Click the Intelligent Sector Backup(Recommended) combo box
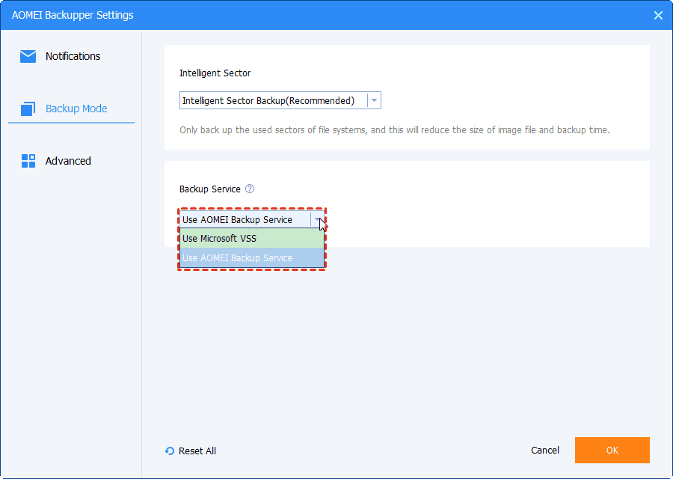Image resolution: width=673 pixels, height=479 pixels. coord(273,101)
